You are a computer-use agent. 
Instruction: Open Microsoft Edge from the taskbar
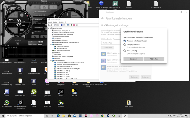[58, 116]
